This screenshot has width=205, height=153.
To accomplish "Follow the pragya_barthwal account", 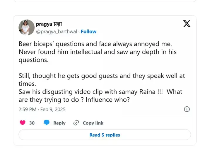I will [88, 31].
